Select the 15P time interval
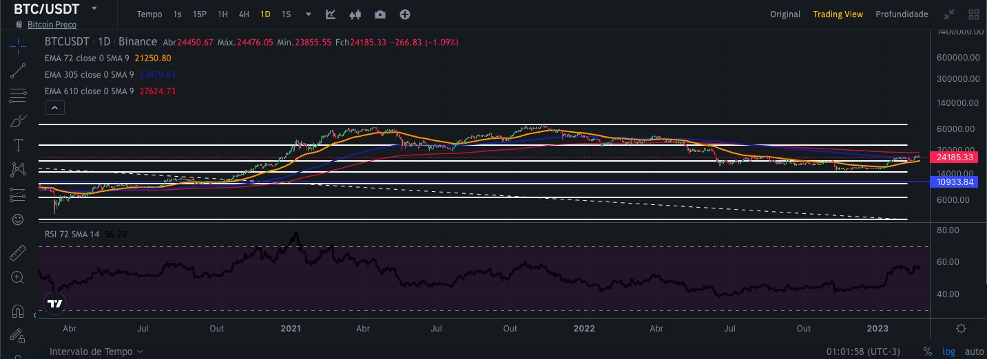Image resolution: width=987 pixels, height=359 pixels. point(200,14)
